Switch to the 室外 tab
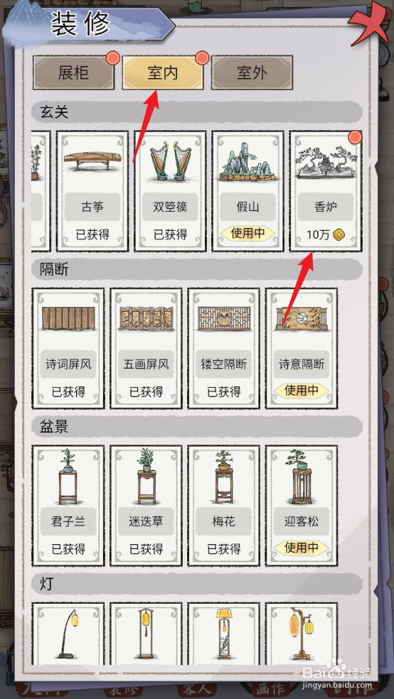 tap(252, 72)
